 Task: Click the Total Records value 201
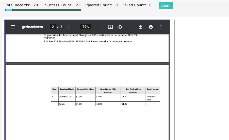click(37, 5)
